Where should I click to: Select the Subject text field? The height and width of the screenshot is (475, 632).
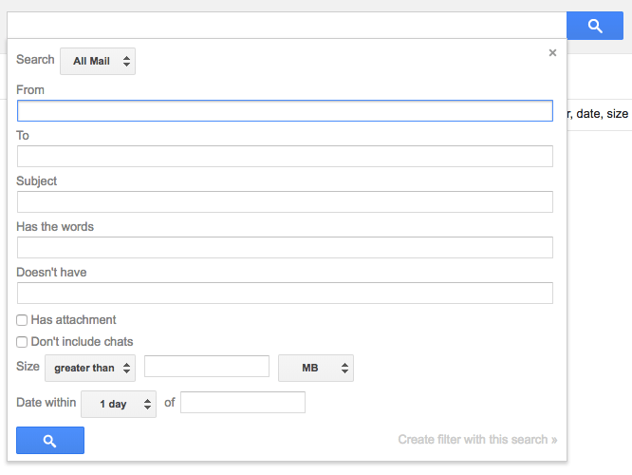pyautogui.click(x=285, y=202)
